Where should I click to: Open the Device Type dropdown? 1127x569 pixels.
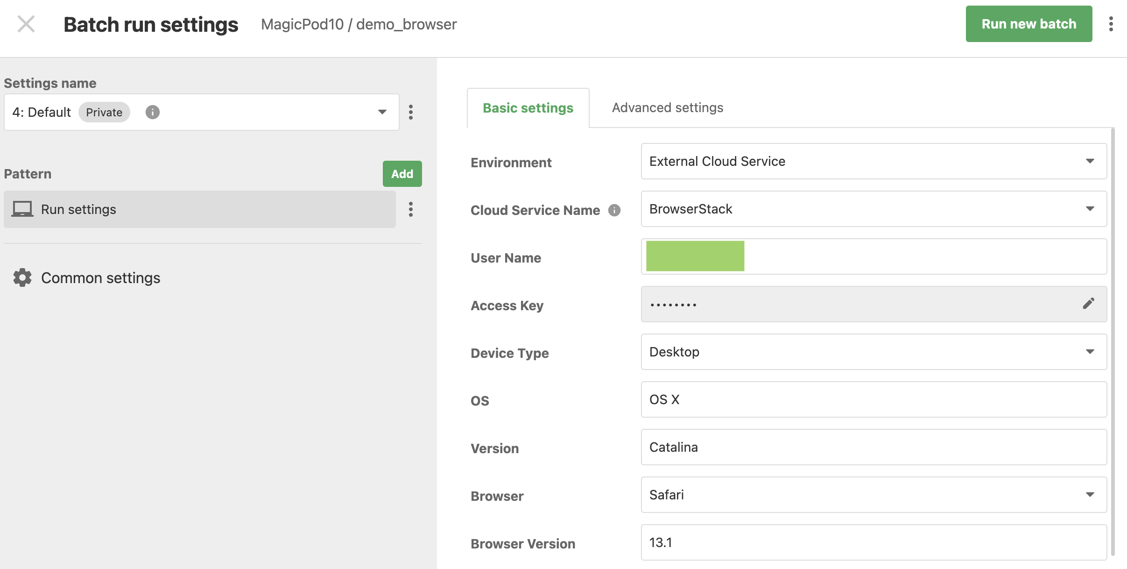point(873,352)
